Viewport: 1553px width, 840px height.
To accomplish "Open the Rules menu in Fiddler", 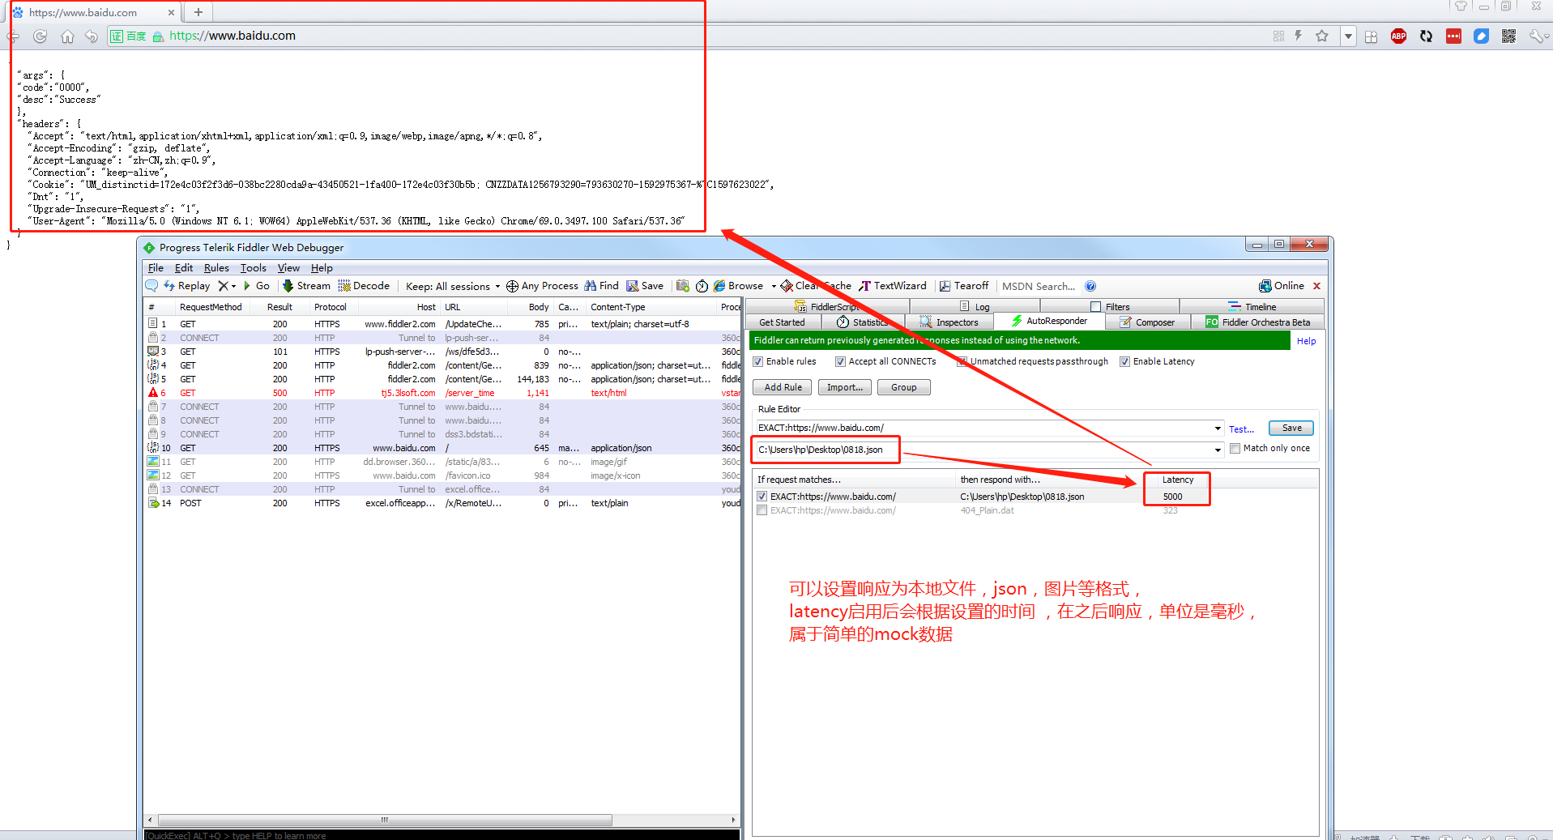I will pyautogui.click(x=216, y=268).
